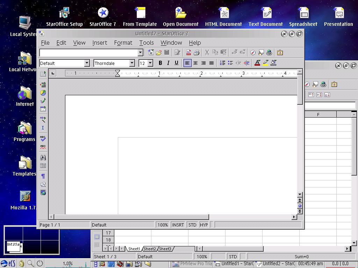Screen dimensions: 358x268
Task: Click the Insert Object pie chart icon
Action: pyautogui.click(x=43, y=93)
